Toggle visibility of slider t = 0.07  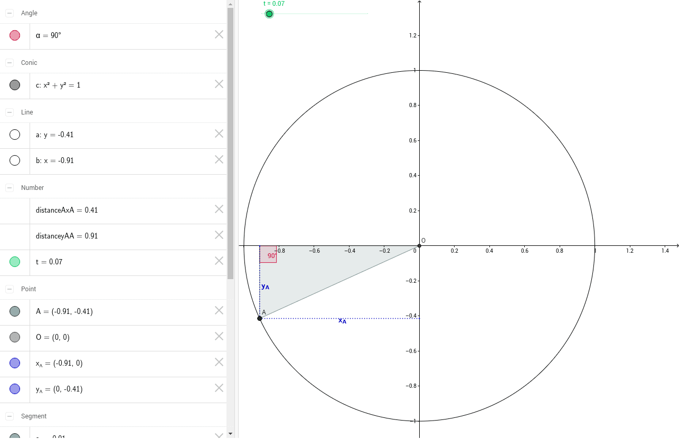tap(15, 262)
